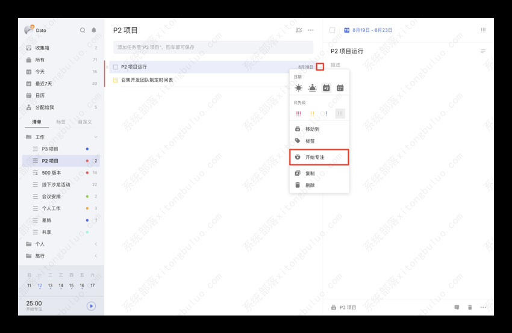Open the P3 项目 list
Viewport: 512px width, 333px height.
point(61,149)
